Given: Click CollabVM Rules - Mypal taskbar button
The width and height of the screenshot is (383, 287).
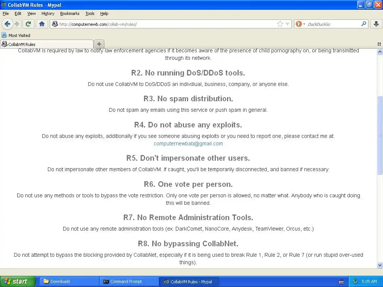Looking at the screenshot, I should pyautogui.click(x=189, y=281).
